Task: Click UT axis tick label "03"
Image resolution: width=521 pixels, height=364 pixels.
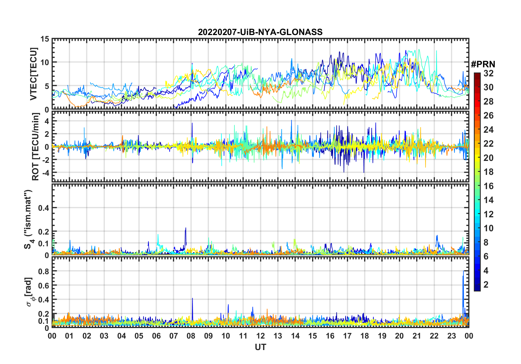Action: tap(104, 336)
